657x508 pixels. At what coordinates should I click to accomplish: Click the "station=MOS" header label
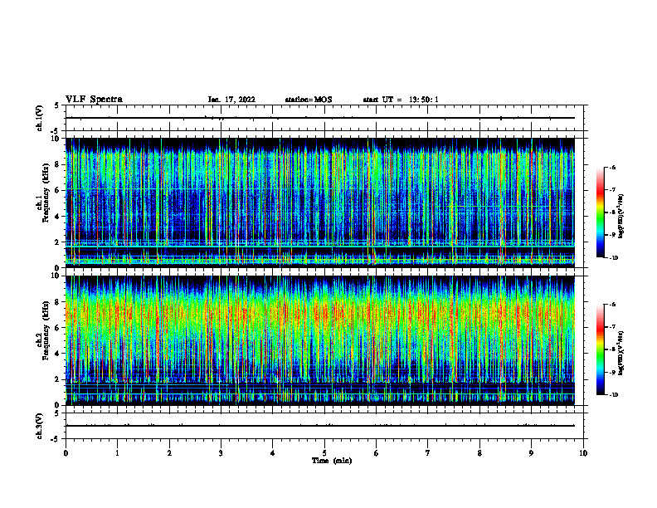tap(309, 100)
